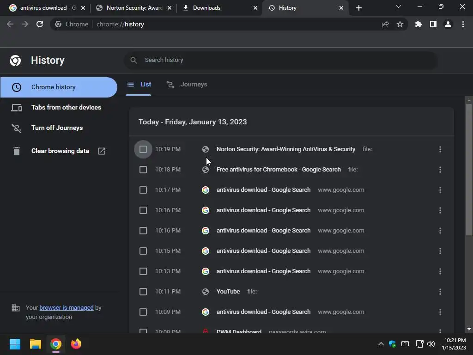Open actions menu for 10:09 PM entry
Image resolution: width=473 pixels, height=355 pixels.
[440, 312]
